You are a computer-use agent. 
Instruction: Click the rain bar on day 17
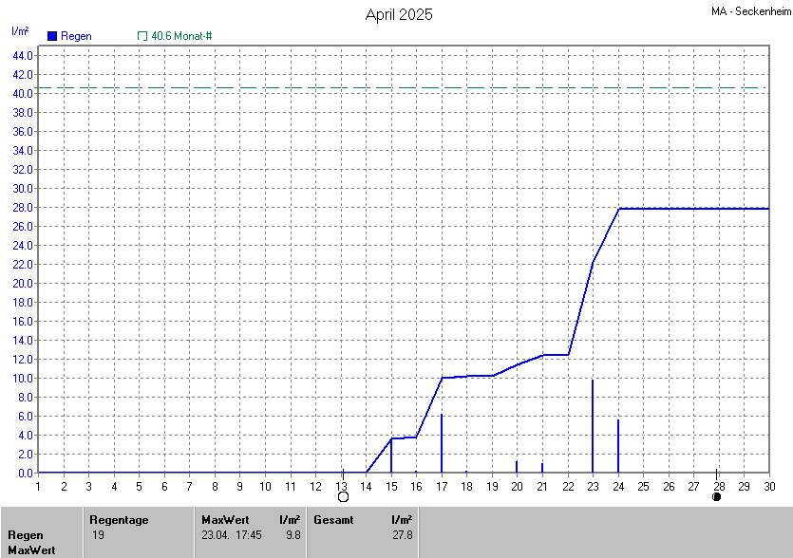coord(442,444)
